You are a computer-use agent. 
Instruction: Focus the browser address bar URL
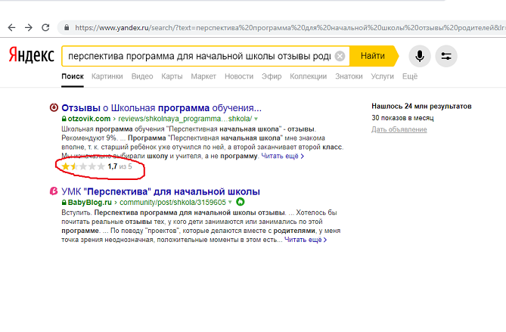click(x=290, y=28)
